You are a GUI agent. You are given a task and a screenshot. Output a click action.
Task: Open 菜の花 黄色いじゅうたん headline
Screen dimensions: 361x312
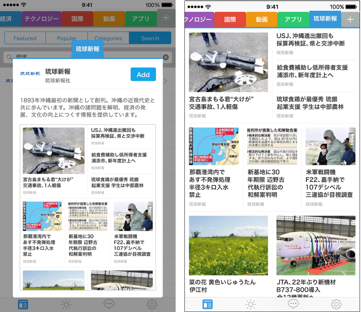(222, 286)
